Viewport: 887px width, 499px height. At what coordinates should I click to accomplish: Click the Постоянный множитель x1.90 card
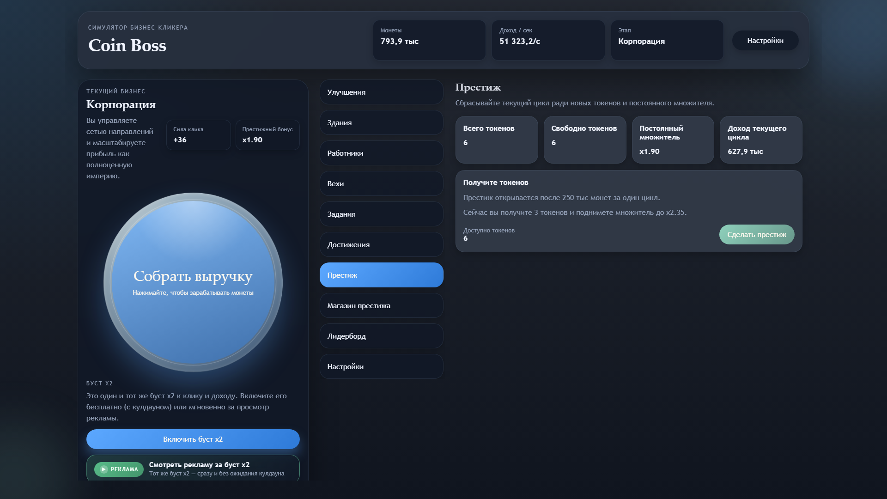[x=673, y=140]
